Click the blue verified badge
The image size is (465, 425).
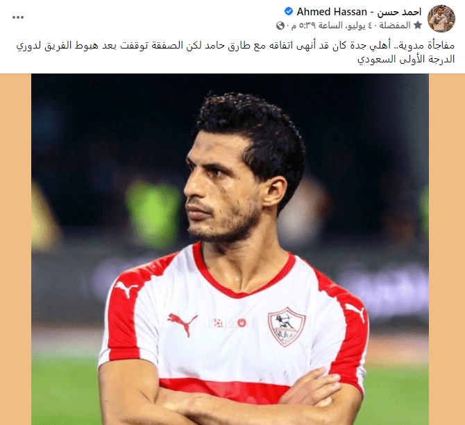288,12
